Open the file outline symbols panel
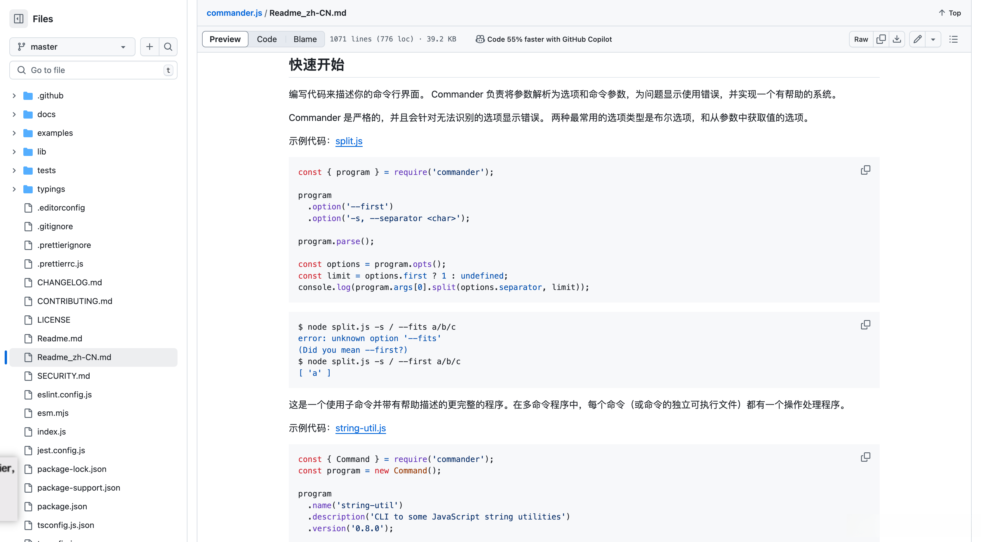The image size is (981, 542). point(954,39)
